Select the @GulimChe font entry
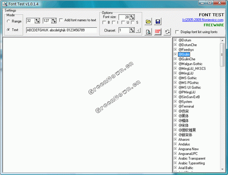Image resolution: width=228 pixels, height=175 pixels. point(187,59)
